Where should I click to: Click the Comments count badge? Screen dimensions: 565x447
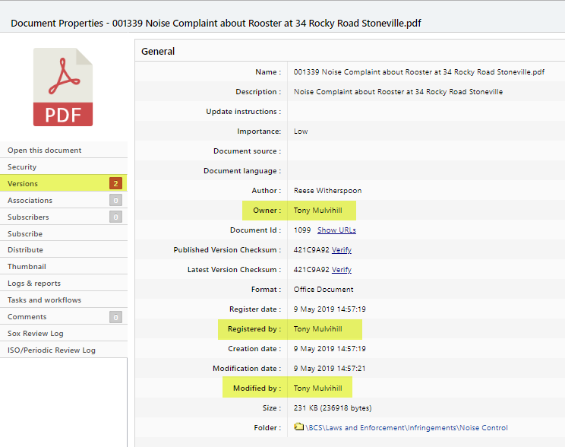(x=115, y=317)
